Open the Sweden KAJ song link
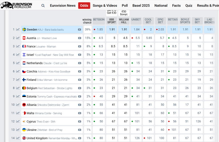This screenshot has height=142, width=219. tap(45, 29)
